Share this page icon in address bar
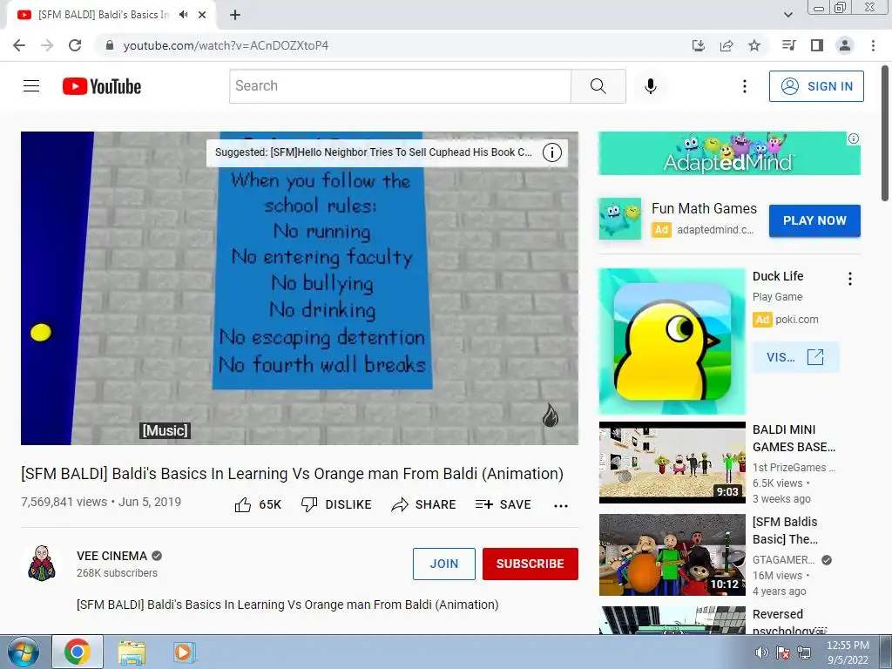This screenshot has width=892, height=669. [726, 45]
